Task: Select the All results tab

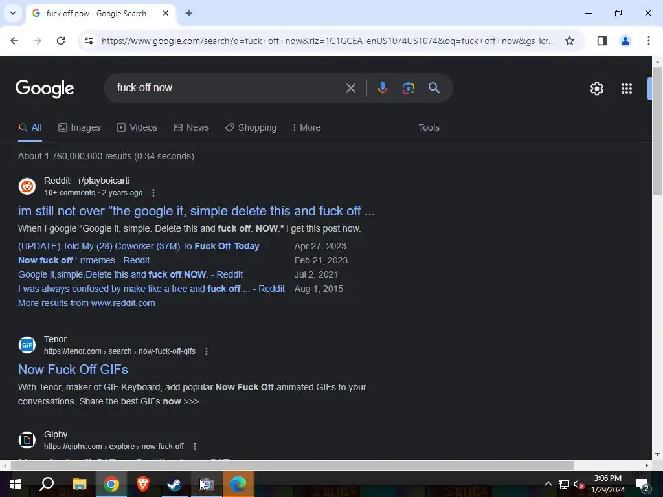Action: pos(30,127)
